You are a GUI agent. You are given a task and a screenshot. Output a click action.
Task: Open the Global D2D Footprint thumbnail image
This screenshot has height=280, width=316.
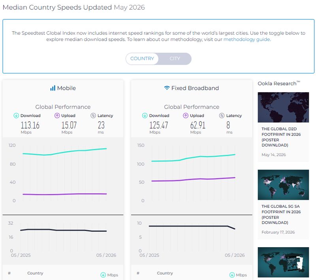[x=283, y=107]
